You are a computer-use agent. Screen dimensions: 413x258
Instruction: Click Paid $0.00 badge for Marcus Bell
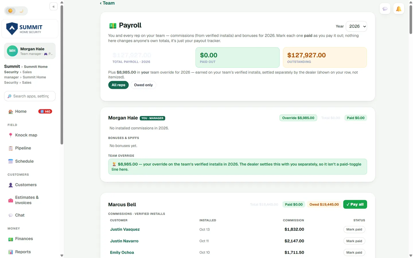(294, 204)
